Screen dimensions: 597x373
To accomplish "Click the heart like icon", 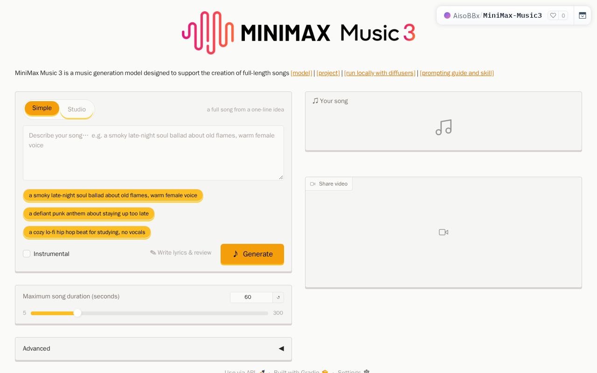I will pos(553,15).
